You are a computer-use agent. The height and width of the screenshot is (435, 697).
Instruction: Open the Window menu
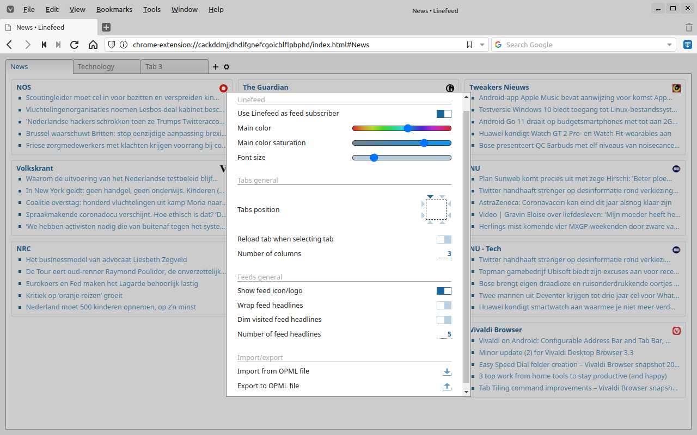(185, 9)
